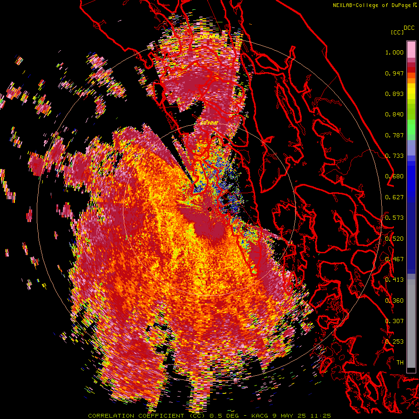Image resolution: width=419 pixels, height=419 pixels.
Task: Select the 1.000 legend value
Action: [x=394, y=52]
